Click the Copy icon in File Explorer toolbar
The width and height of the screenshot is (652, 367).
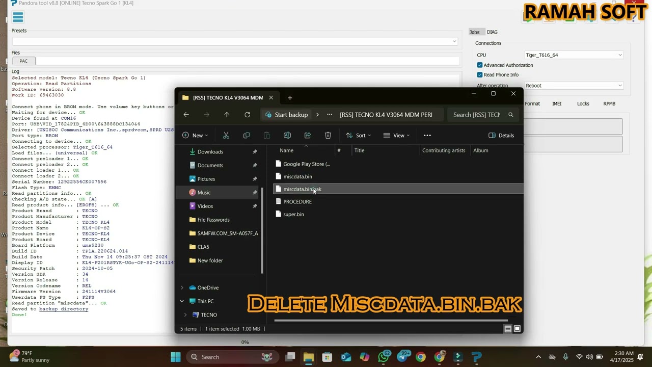(247, 136)
